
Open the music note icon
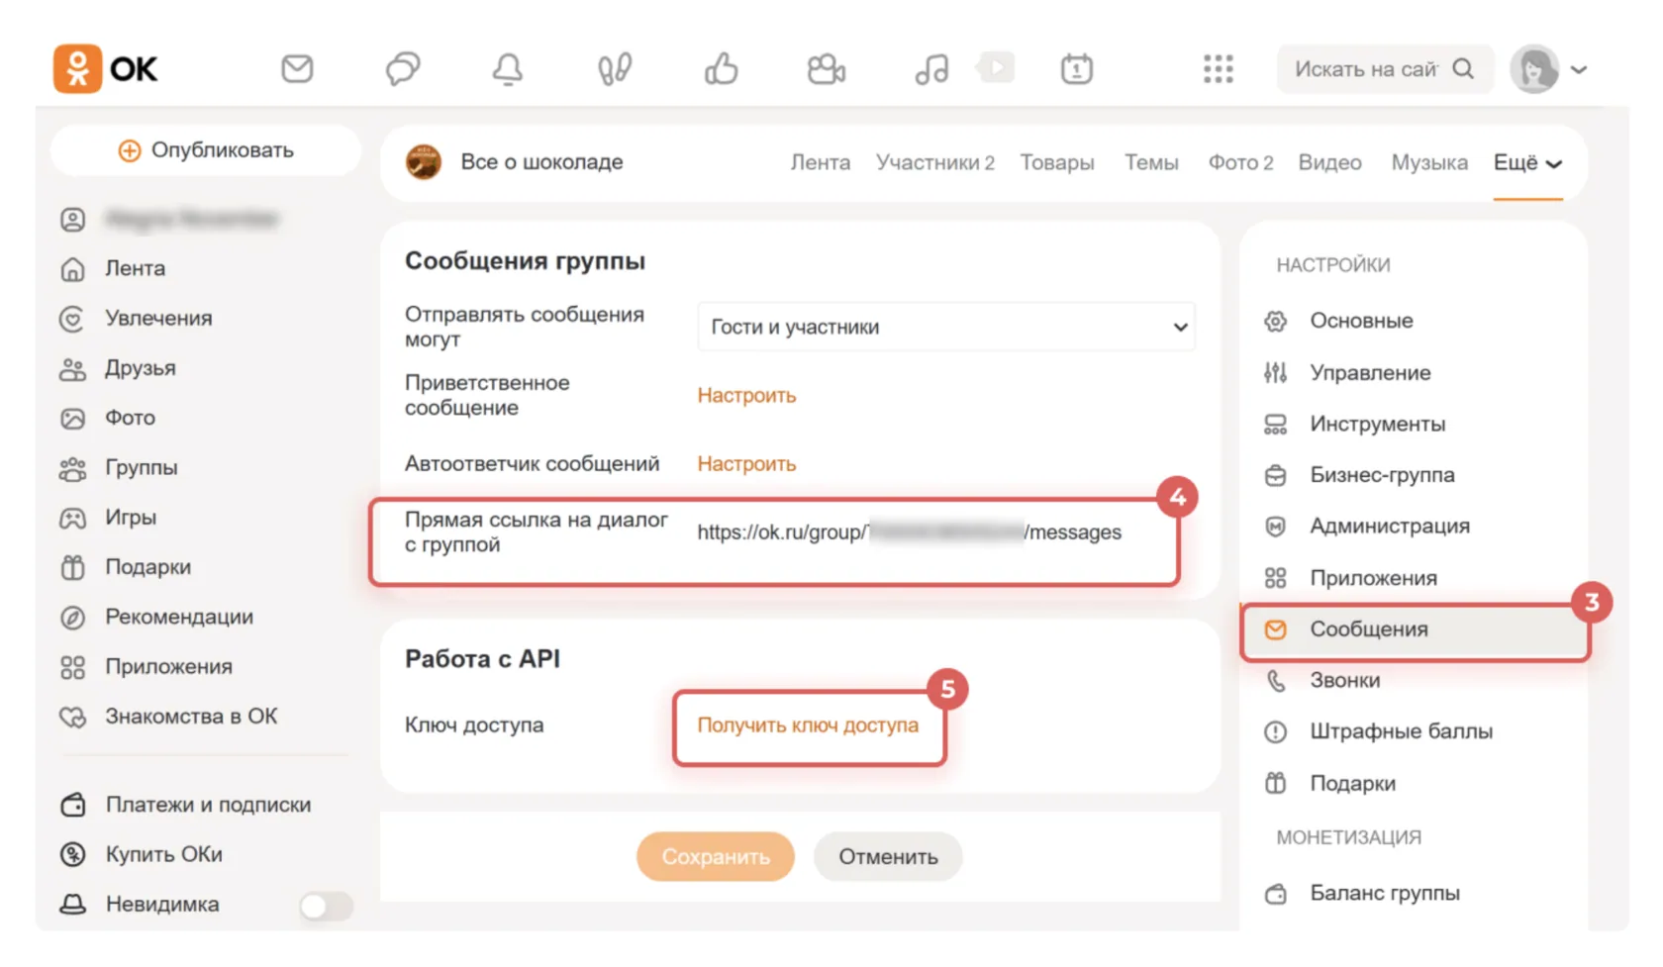[931, 68]
